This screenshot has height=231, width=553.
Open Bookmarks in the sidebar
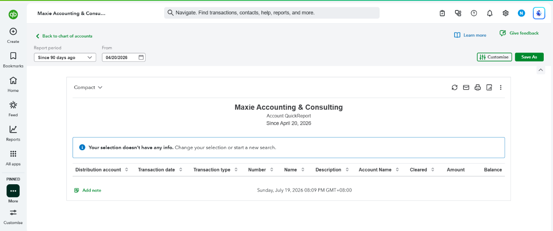coord(13,60)
